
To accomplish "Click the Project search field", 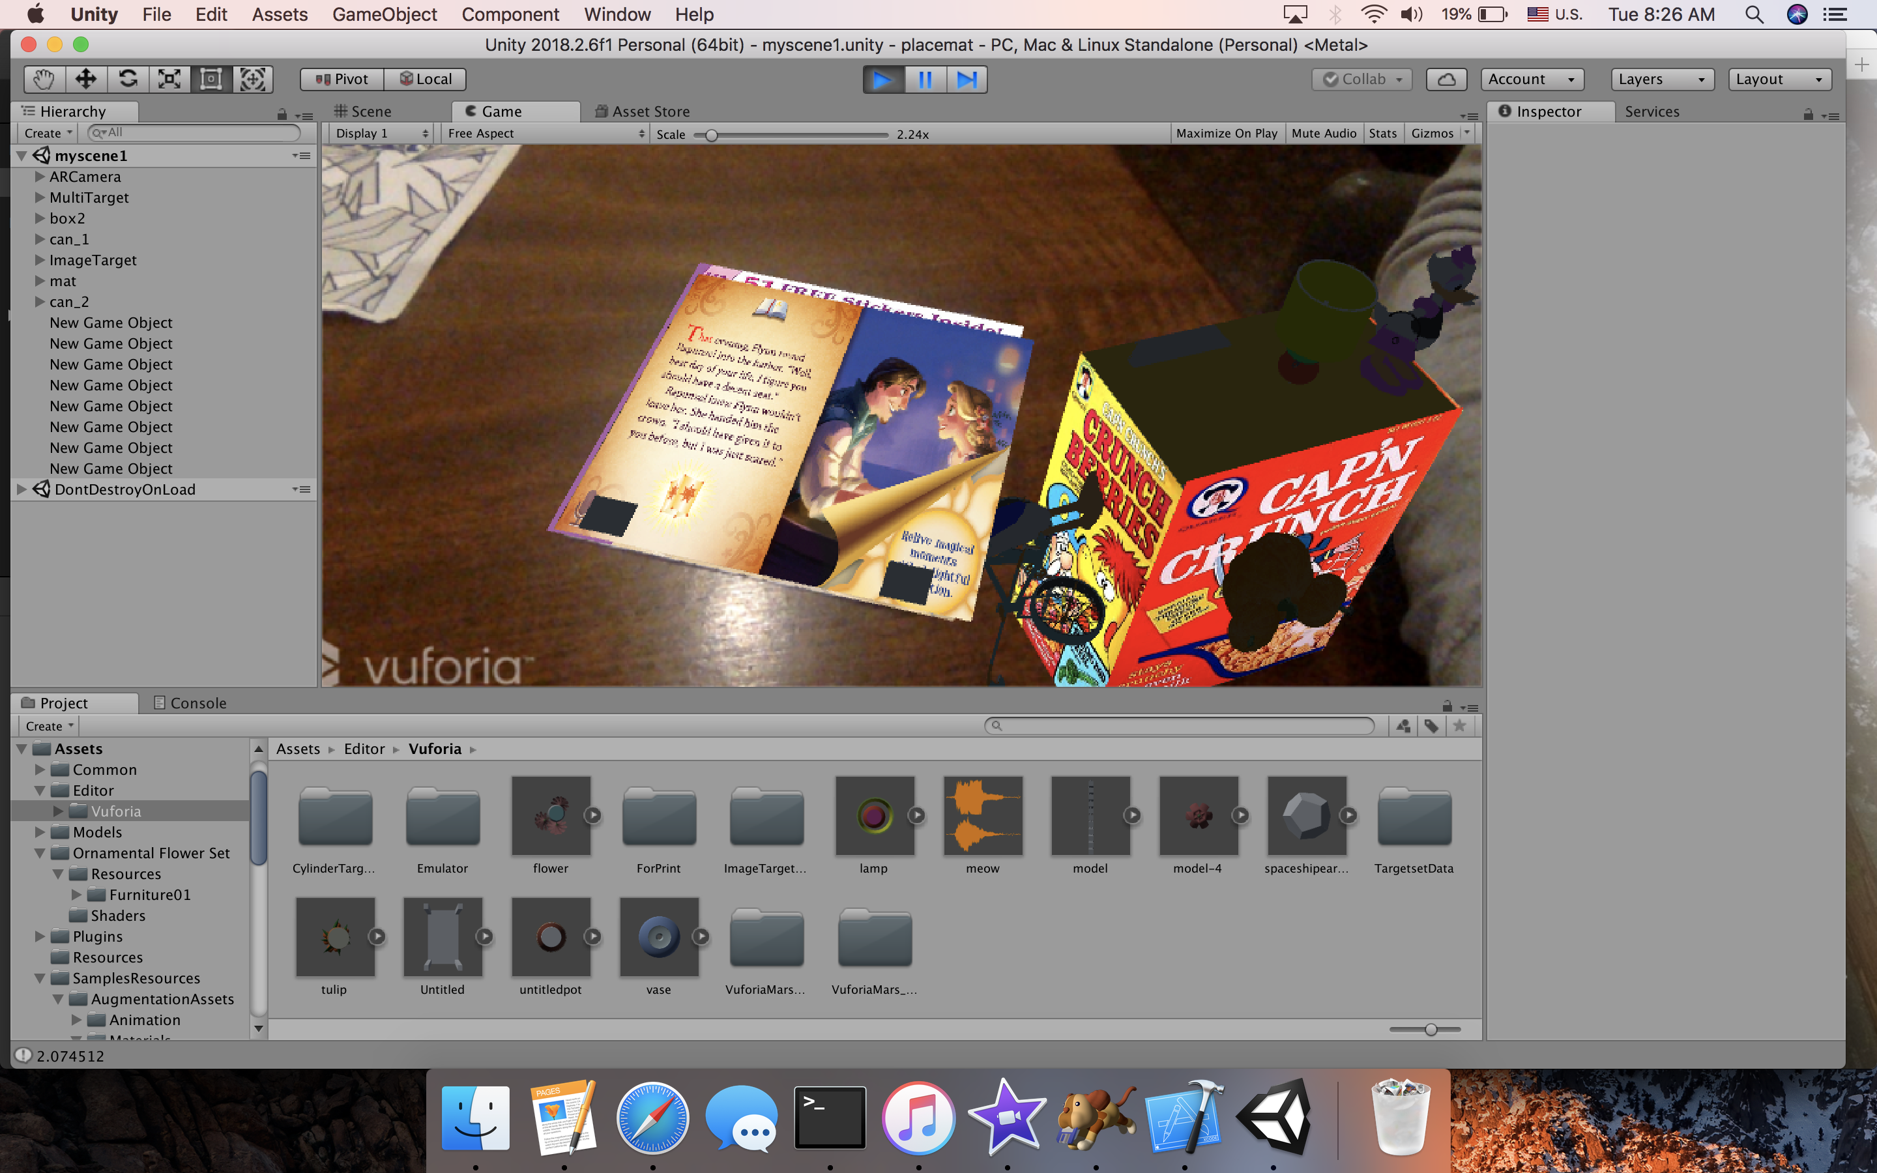I will coord(1179,726).
